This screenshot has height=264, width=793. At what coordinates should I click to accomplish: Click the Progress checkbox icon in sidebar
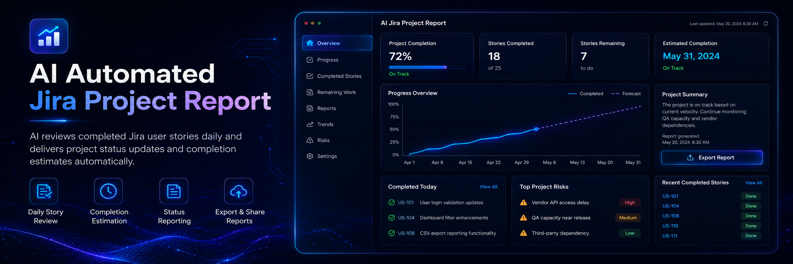pos(310,60)
